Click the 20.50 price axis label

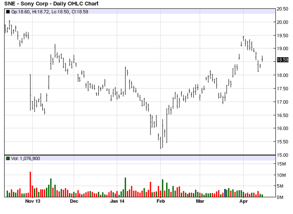pyautogui.click(x=283, y=9)
